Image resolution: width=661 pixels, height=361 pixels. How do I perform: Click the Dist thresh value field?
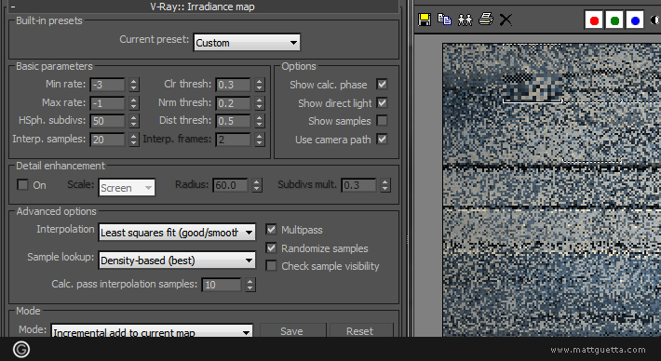coord(233,121)
